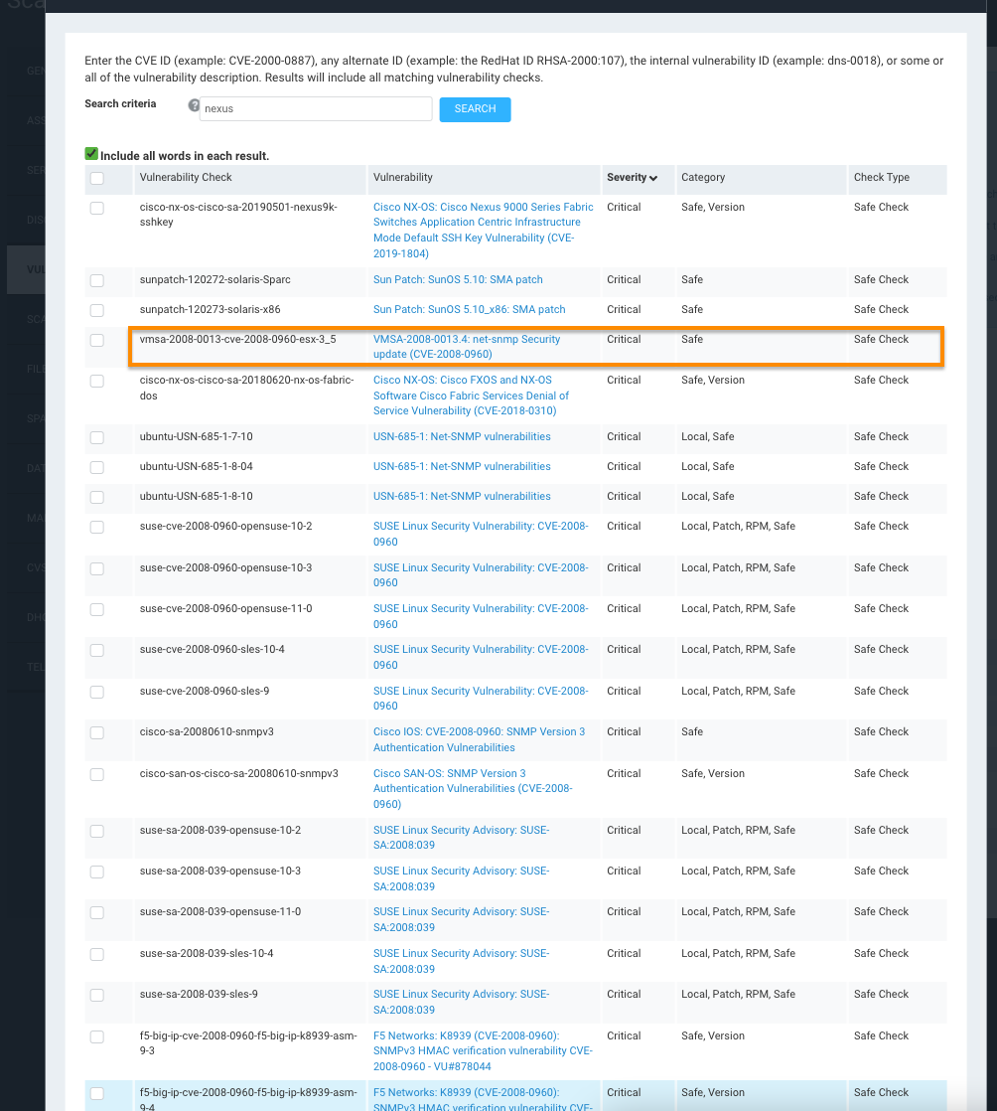Click the text cisco-san-os-cisco-sa-20080610-snmpv3
The image size is (997, 1111).
[238, 774]
